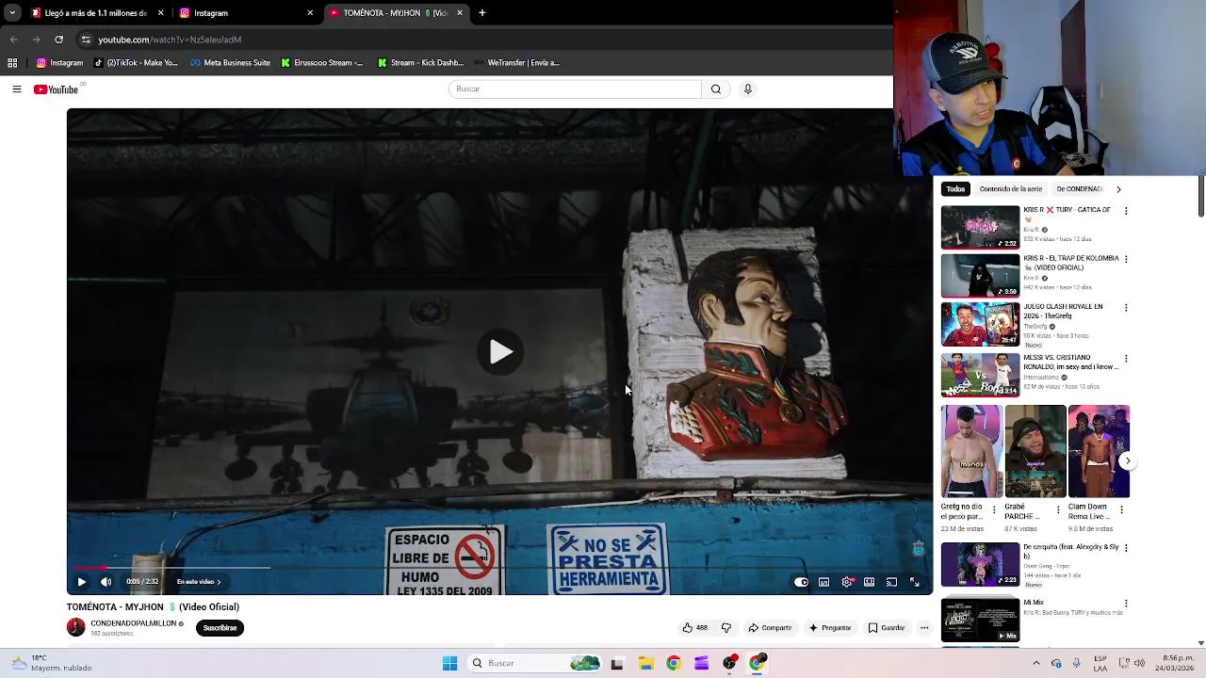Go to YouTube home via logo
The image size is (1206, 678).
[56, 89]
